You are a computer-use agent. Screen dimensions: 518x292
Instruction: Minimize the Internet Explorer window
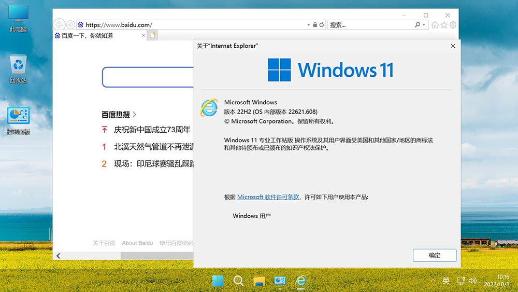coord(404,15)
